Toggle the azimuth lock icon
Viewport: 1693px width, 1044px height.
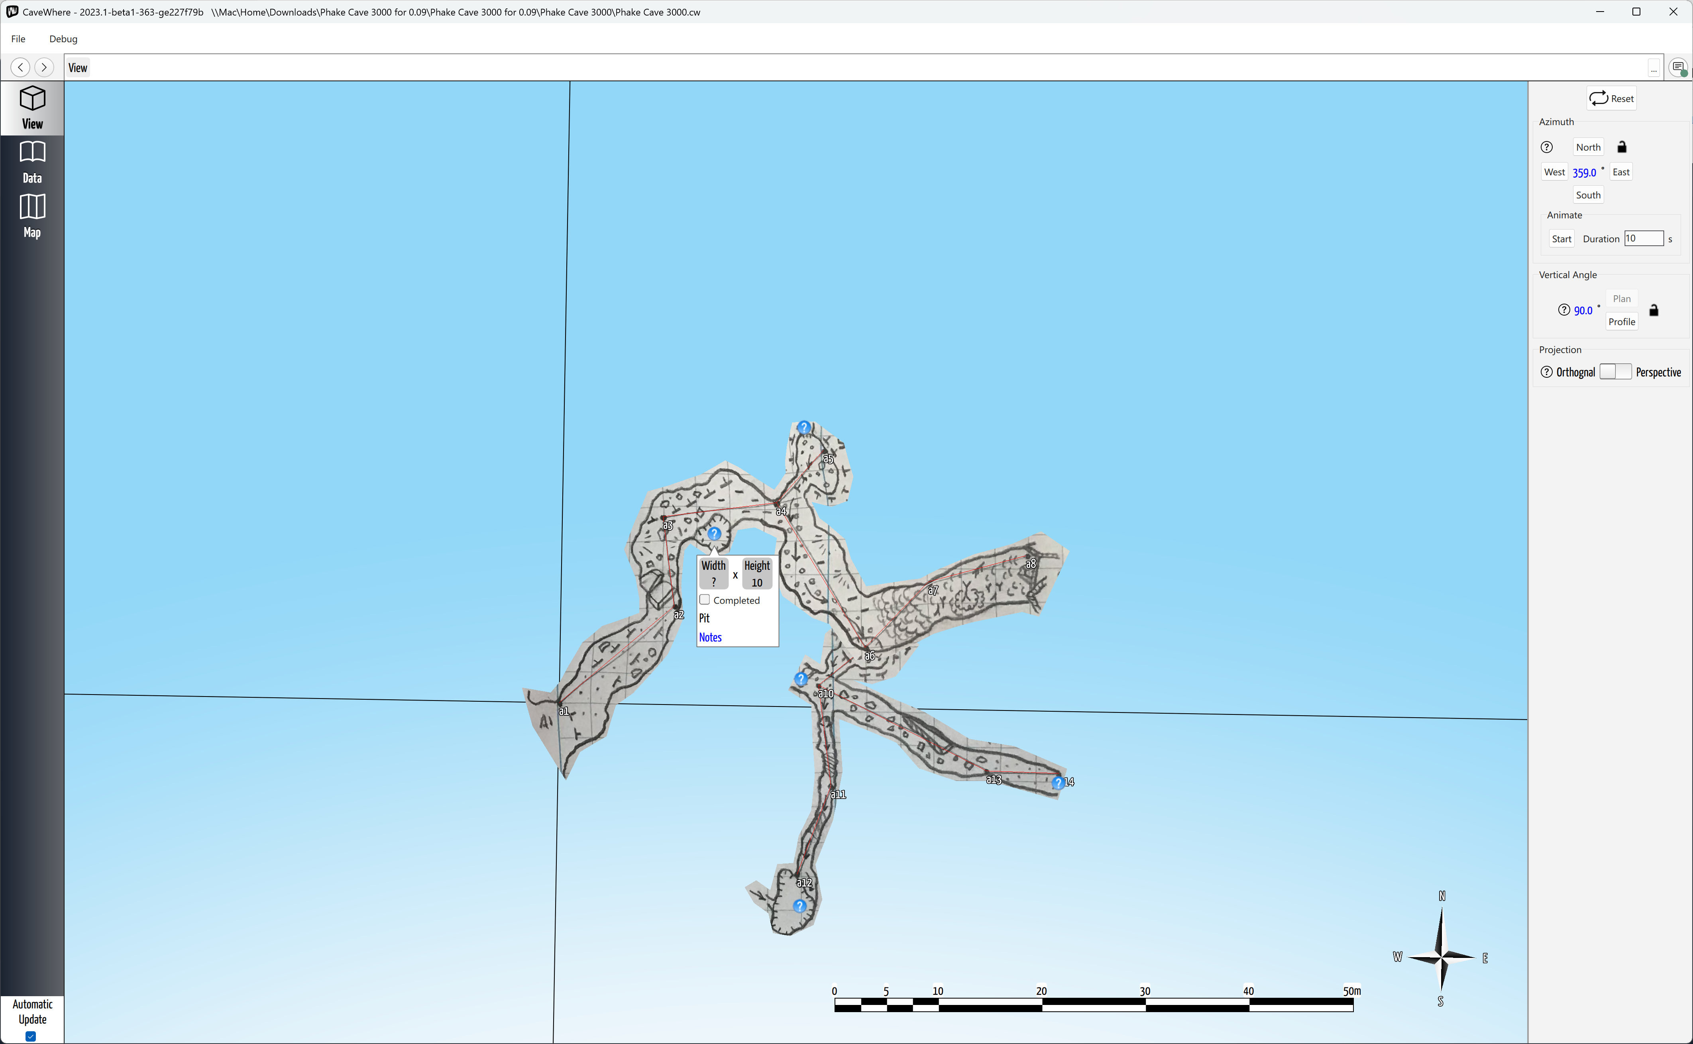coord(1622,147)
